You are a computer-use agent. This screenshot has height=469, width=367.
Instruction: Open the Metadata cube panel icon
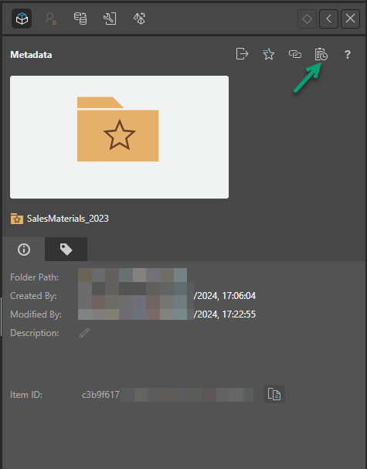pos(22,19)
